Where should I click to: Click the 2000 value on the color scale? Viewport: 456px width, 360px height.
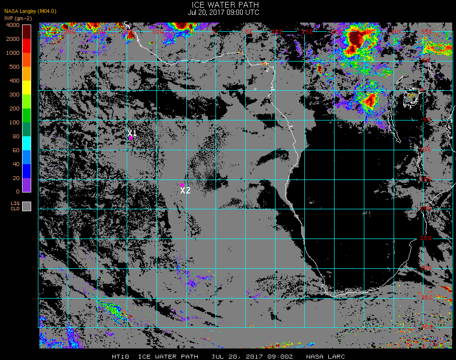click(13, 39)
